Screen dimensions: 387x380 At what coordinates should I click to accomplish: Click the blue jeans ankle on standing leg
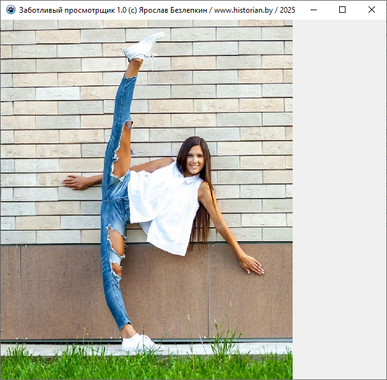[x=123, y=318]
